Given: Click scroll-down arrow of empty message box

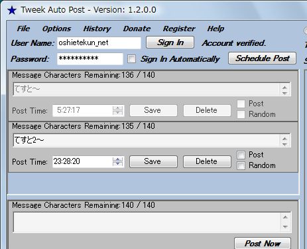Looking at the screenshot, I should [x=285, y=226].
